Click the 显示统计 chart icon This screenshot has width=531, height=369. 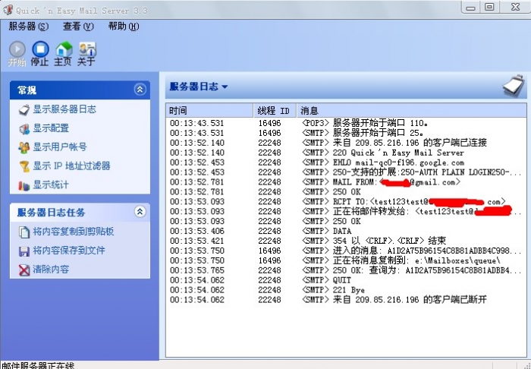pyautogui.click(x=24, y=185)
